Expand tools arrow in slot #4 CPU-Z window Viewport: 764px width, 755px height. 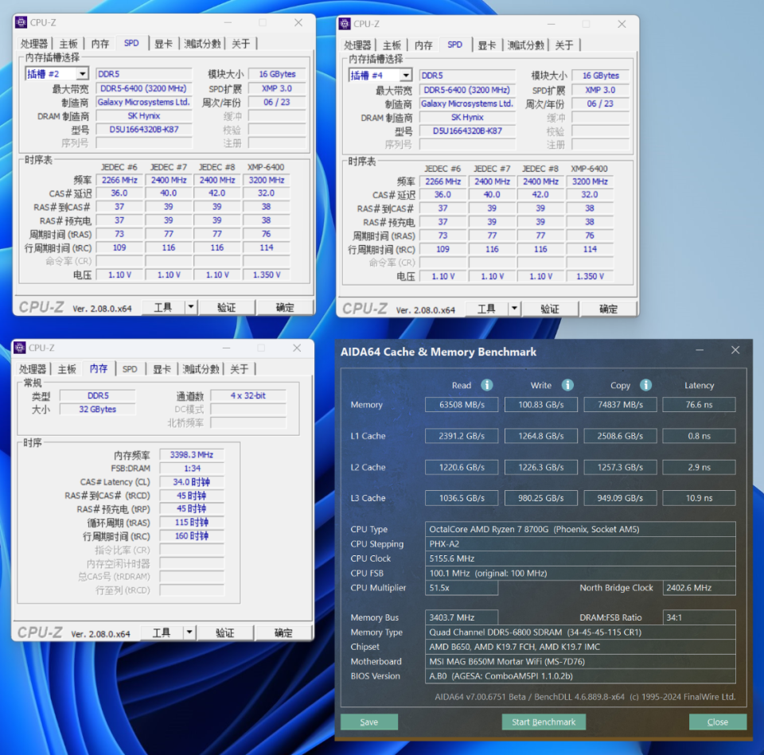pos(514,309)
